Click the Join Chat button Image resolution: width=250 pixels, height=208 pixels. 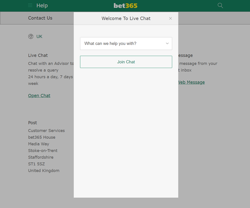pyautogui.click(x=126, y=62)
